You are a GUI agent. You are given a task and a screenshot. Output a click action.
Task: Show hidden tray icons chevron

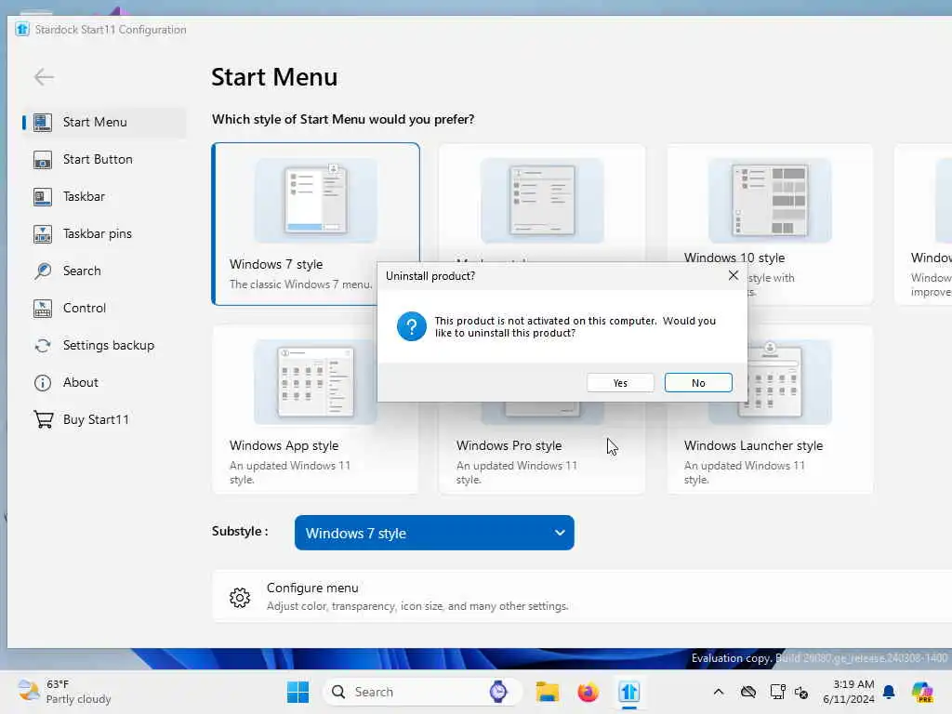point(719,692)
